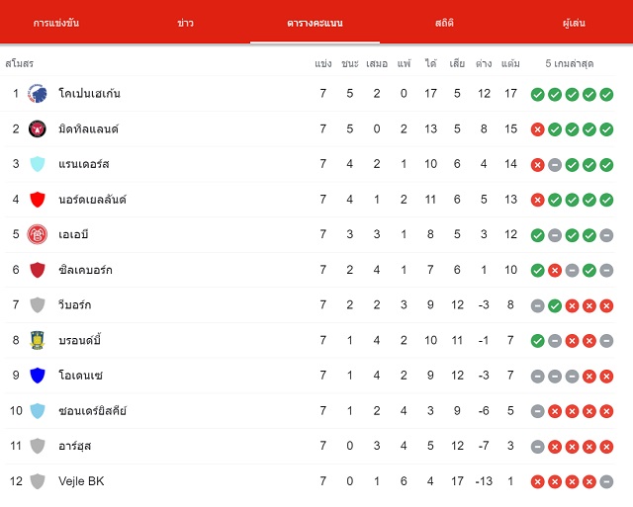
Task: Click Vejle BK's grey draw result icon
Action: [606, 481]
